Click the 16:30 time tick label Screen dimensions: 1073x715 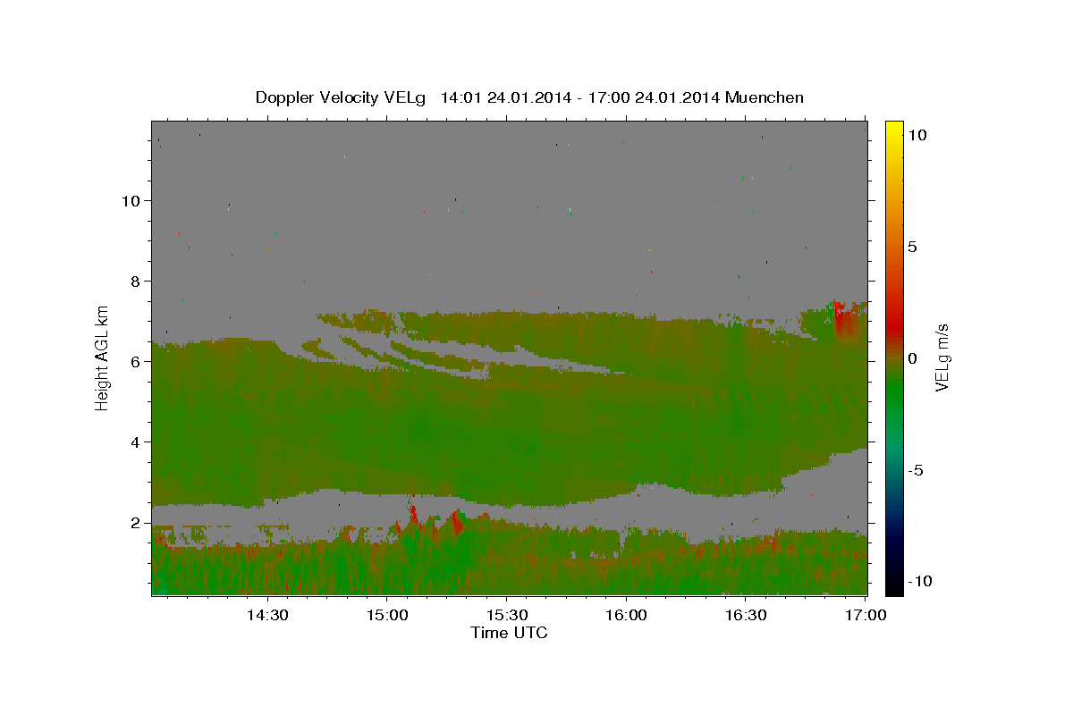(746, 616)
